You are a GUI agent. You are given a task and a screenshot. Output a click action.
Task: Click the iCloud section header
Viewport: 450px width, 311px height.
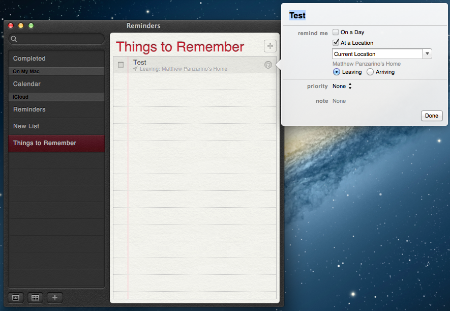click(x=56, y=97)
